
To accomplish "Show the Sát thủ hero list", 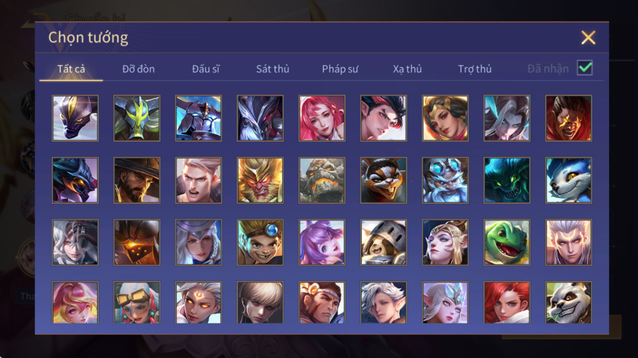I will pos(273,69).
